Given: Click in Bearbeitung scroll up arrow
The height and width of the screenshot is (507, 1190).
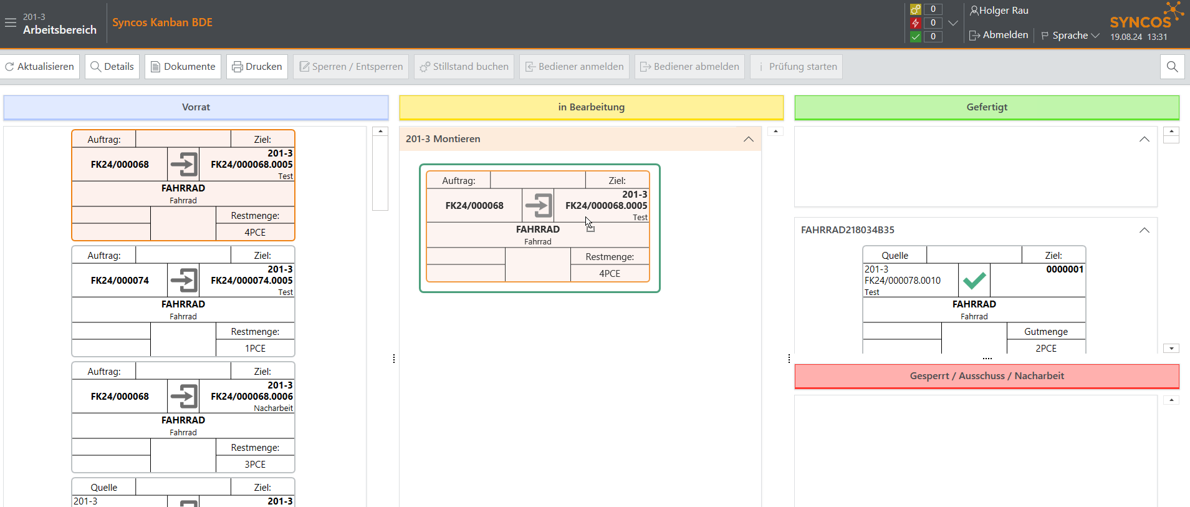Looking at the screenshot, I should pos(775,132).
